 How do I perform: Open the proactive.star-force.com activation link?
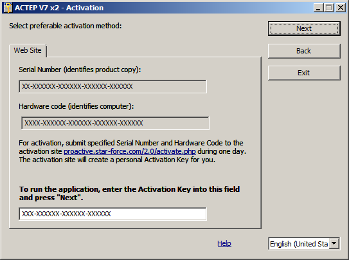point(130,151)
